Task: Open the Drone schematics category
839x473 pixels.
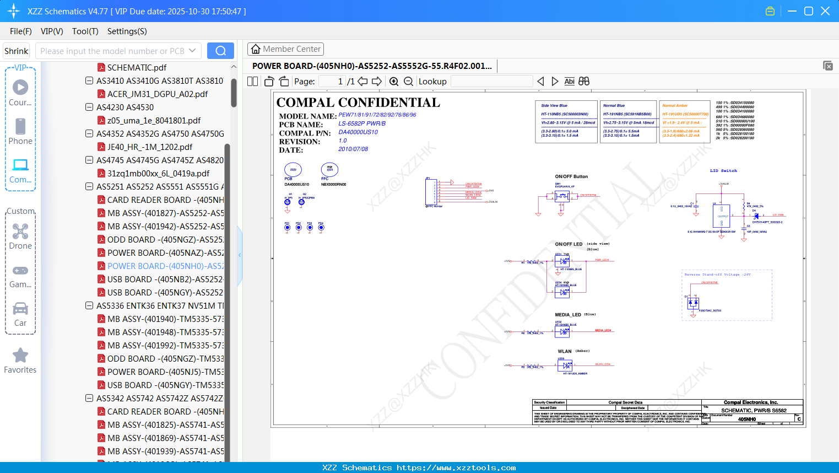Action: pos(20,237)
